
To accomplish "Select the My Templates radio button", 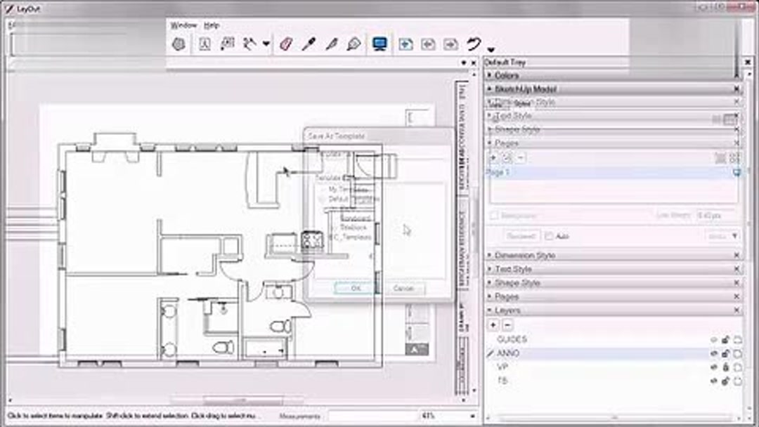I will coord(324,190).
